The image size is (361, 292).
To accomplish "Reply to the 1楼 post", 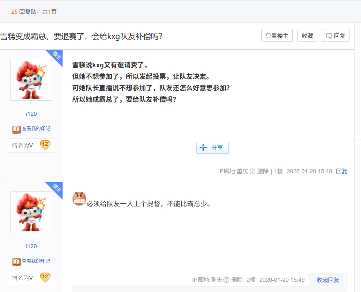I will tap(342, 171).
